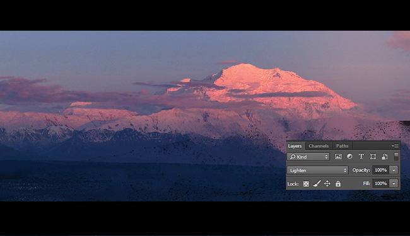Open the Layers panel flyout menu
This screenshot has width=410, height=236.
click(395, 146)
